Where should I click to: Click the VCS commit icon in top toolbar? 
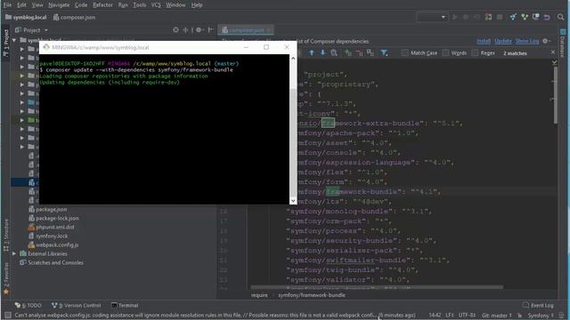coord(525,17)
